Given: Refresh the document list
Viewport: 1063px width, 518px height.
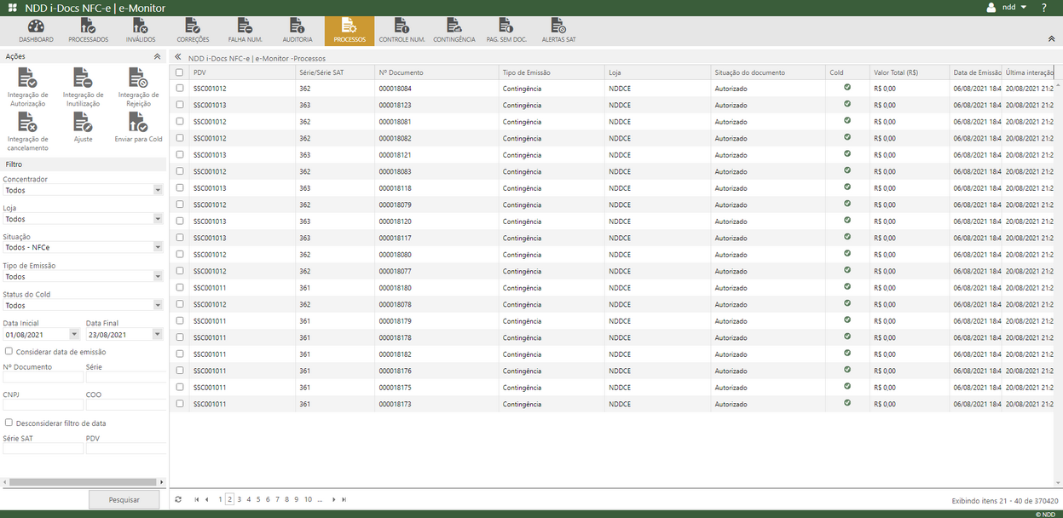Looking at the screenshot, I should [x=177, y=498].
